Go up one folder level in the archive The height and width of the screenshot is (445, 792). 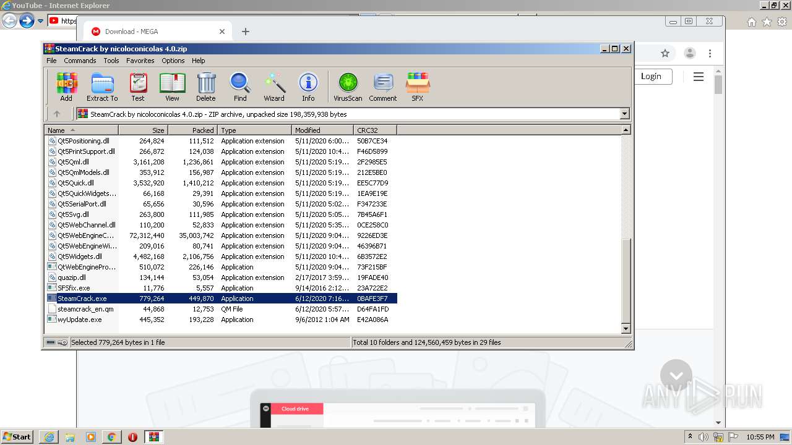pos(57,114)
